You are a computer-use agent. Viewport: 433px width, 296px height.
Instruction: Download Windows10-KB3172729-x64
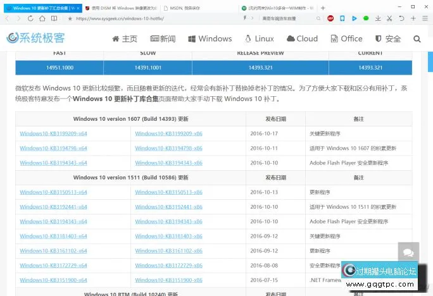pos(53,266)
